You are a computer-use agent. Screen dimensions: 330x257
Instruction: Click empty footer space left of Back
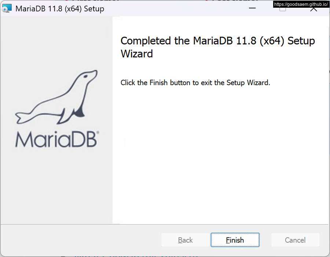pos(80,240)
